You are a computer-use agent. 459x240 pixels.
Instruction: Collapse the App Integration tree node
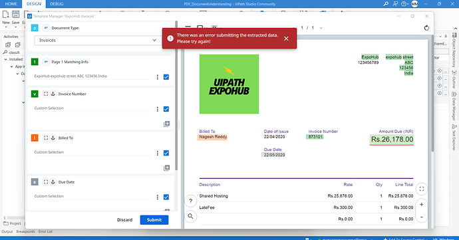[x=12, y=66]
